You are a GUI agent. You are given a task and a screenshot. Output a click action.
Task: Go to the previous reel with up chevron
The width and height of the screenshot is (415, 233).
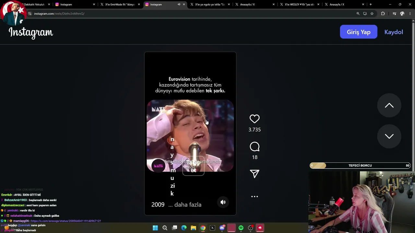389,105
